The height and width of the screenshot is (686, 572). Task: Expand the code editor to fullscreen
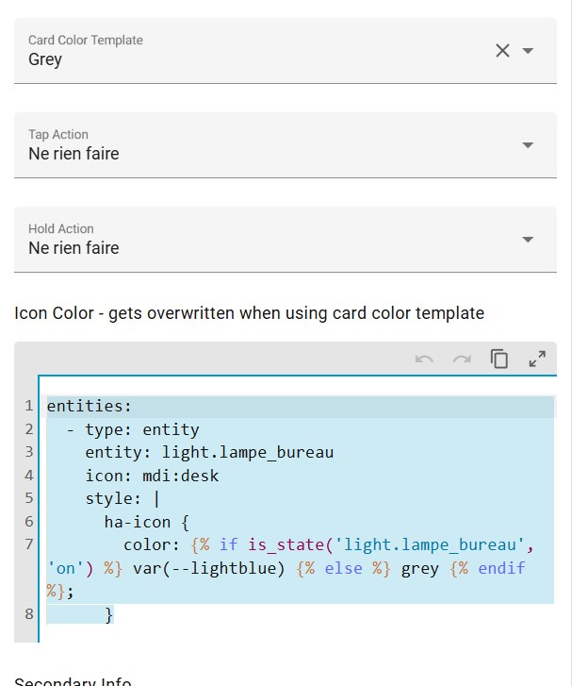click(x=537, y=359)
